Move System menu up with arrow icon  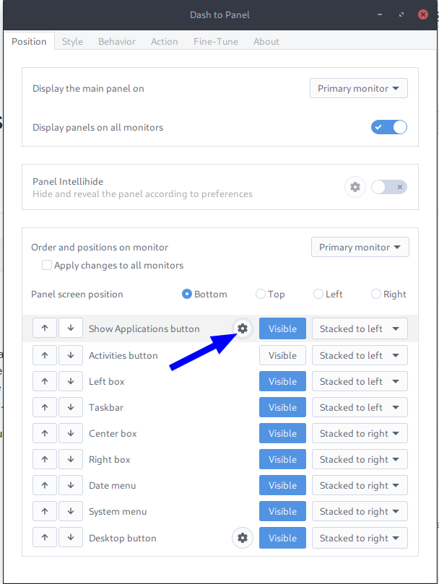click(x=45, y=511)
